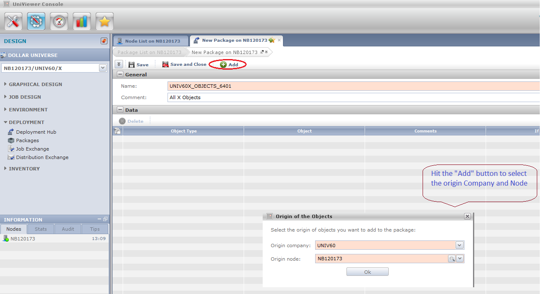Switch to Nodes tab in Information
The height and width of the screenshot is (294, 544).
point(14,229)
